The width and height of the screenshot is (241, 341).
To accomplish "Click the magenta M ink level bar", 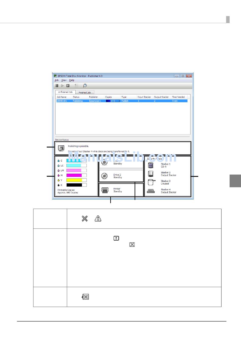I will pos(76,175).
